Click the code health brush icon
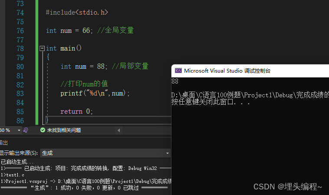 (26, 131)
